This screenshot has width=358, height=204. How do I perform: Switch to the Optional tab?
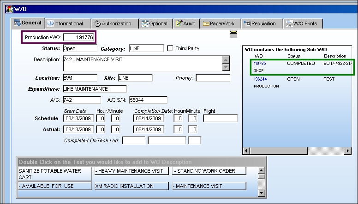pos(156,23)
